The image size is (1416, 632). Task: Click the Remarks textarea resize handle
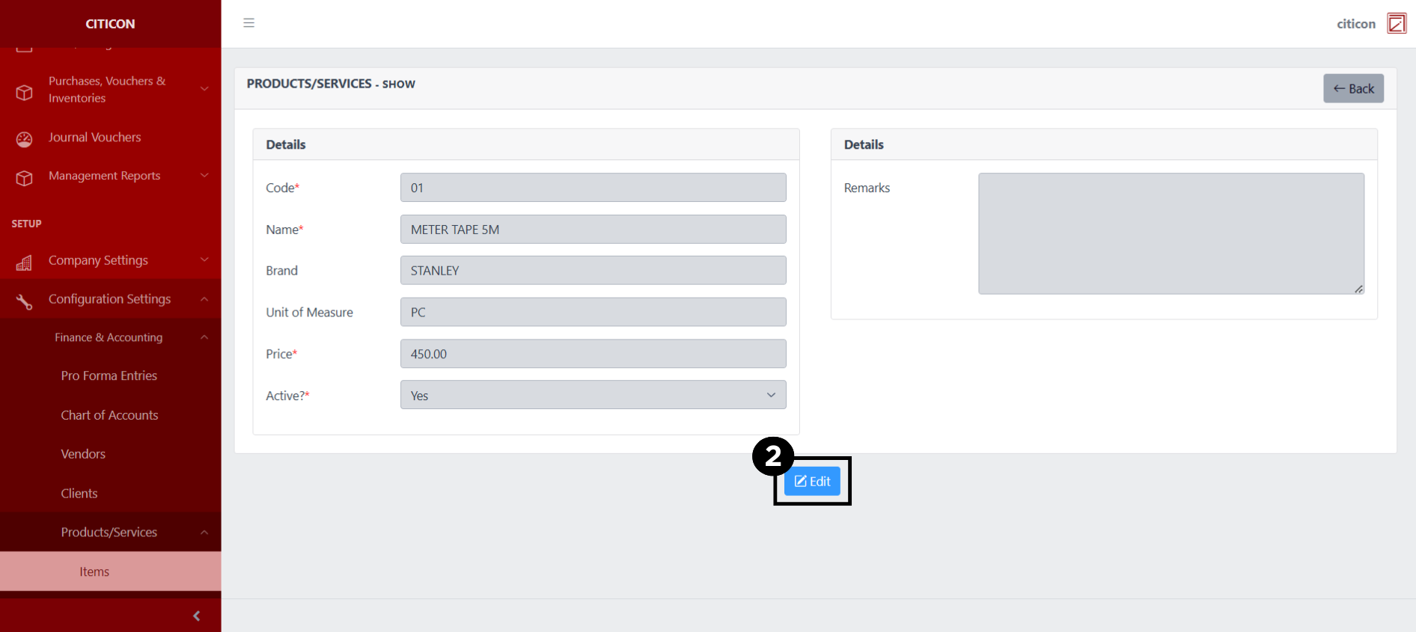1358,289
